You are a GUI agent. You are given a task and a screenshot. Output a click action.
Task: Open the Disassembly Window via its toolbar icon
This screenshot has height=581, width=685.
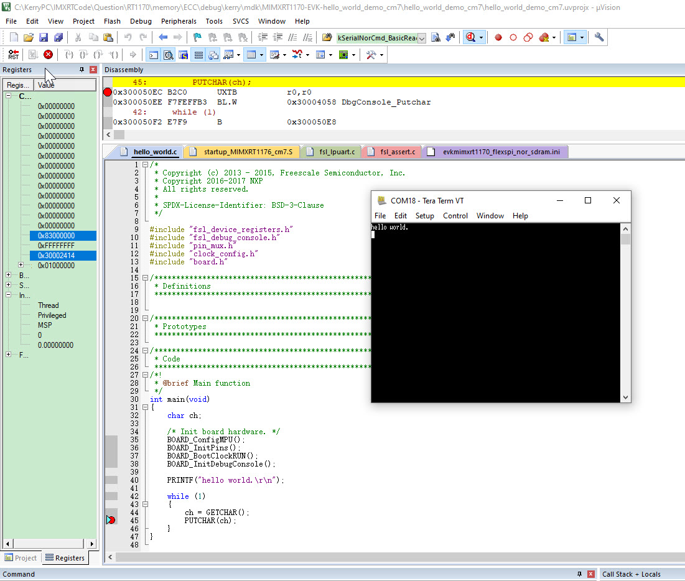tap(167, 54)
